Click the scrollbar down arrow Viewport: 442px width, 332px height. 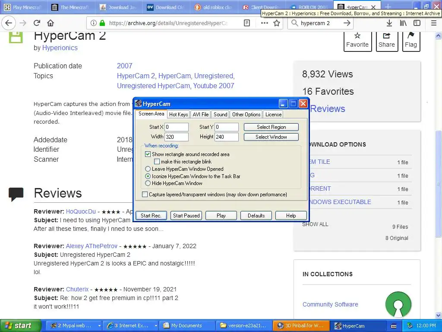pos(439,315)
